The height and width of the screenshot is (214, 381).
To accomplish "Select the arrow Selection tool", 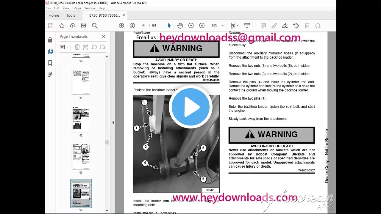I will 169,26.
